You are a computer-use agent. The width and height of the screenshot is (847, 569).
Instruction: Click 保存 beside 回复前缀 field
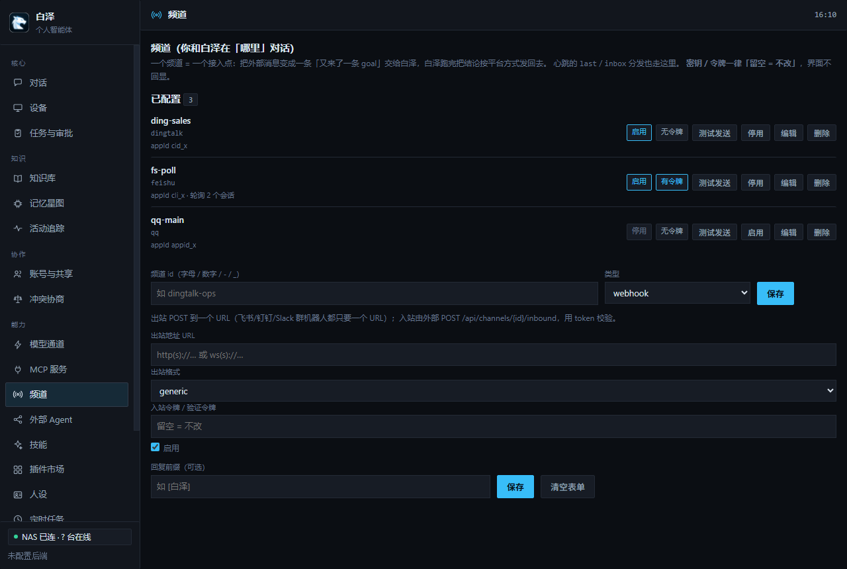[515, 487]
